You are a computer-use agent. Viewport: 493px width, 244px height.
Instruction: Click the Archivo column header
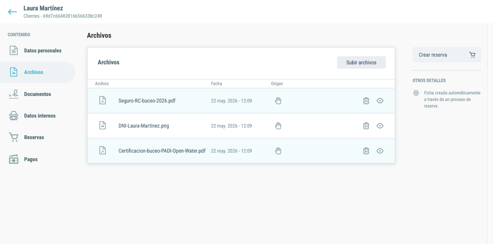102,84
